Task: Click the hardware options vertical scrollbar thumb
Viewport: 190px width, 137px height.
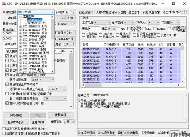Action: 71,66
